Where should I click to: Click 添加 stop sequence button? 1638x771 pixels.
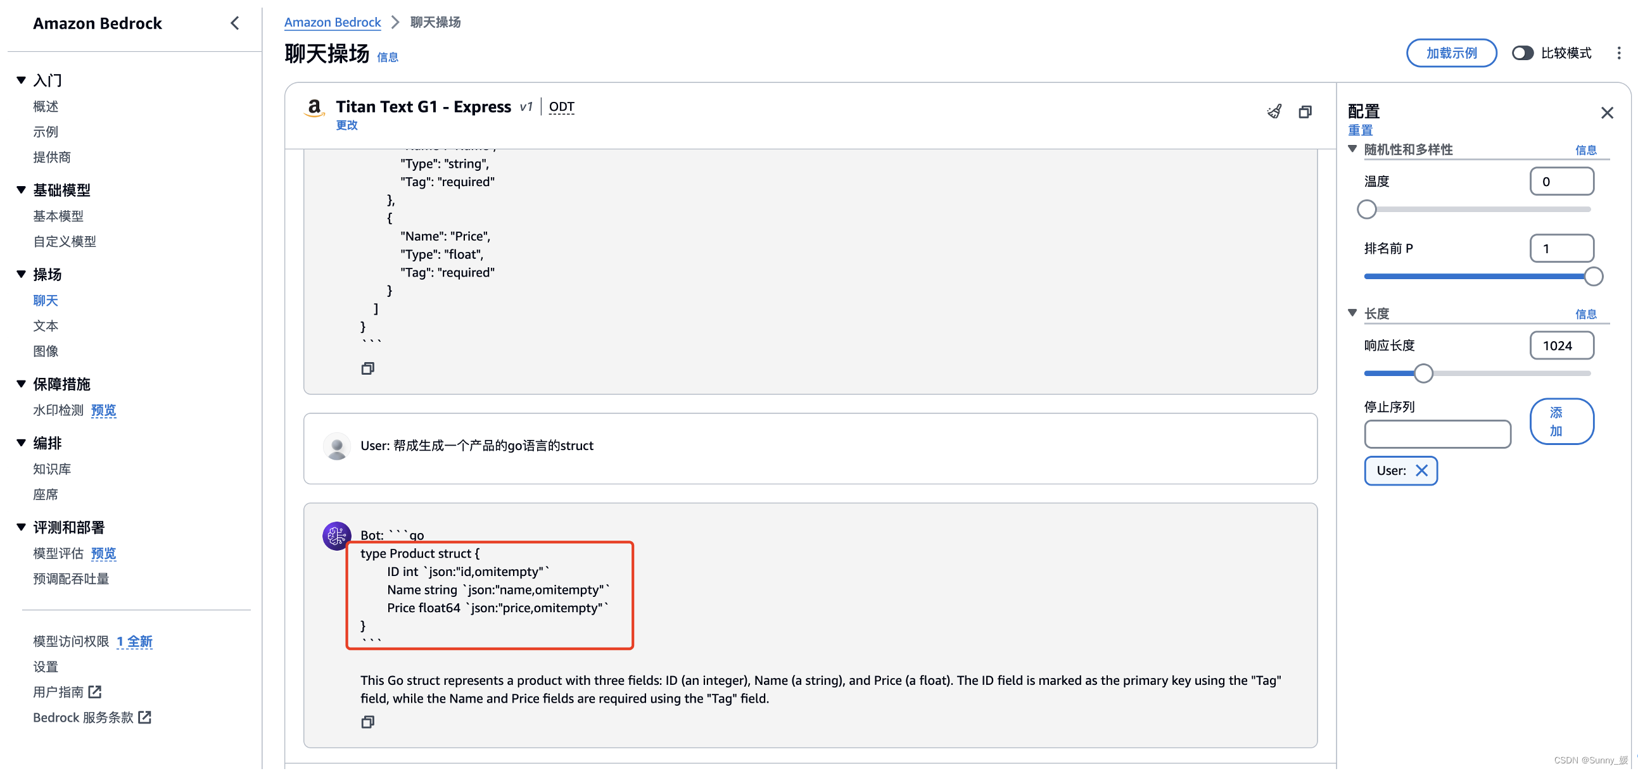pyautogui.click(x=1561, y=422)
